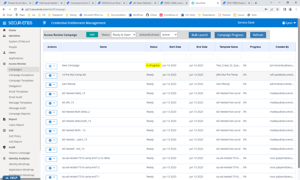Open the Github bookmark
The height and width of the screenshot is (180, 300).
tap(151, 15)
